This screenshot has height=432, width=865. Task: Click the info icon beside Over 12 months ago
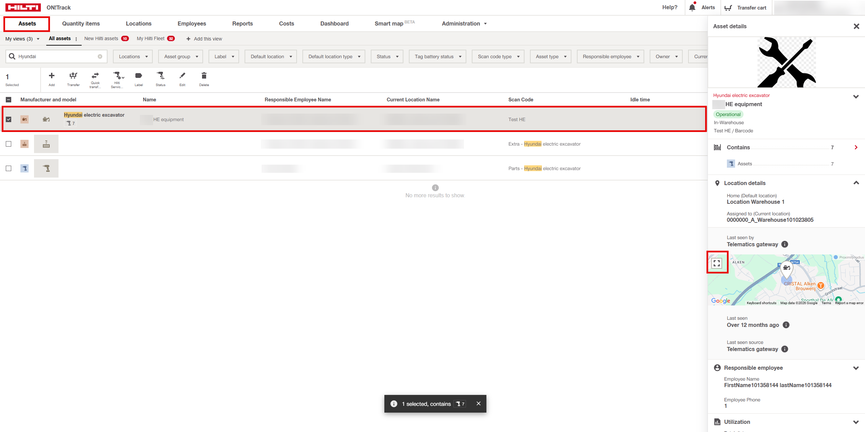pyautogui.click(x=786, y=325)
